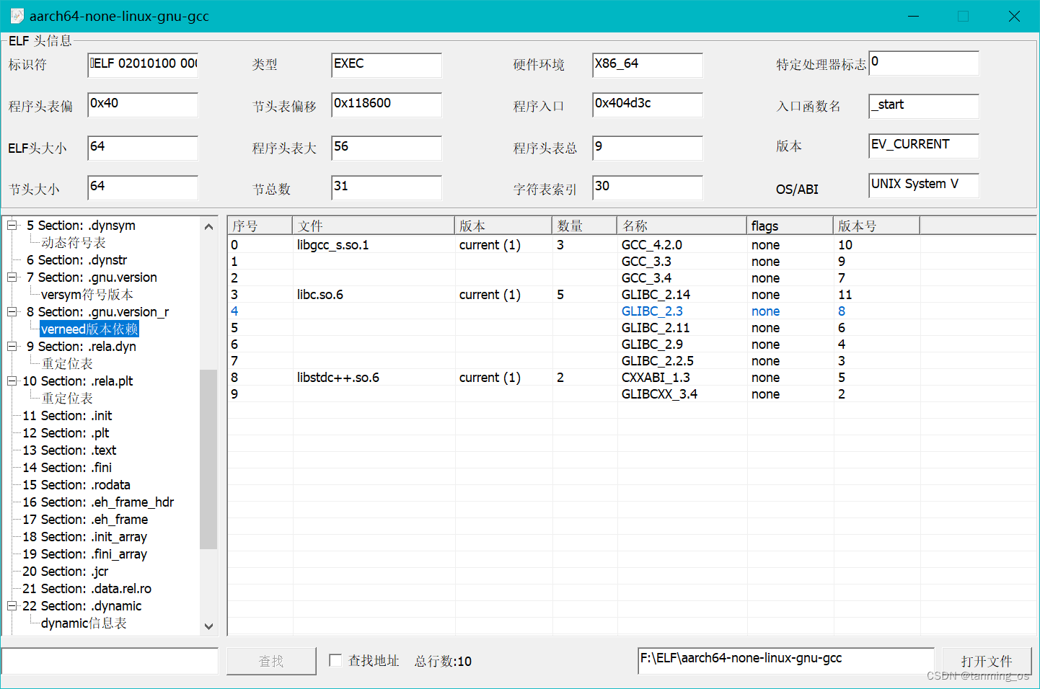Collapse the 22 Section .dynamic node
This screenshot has height=689, width=1040.
tap(10, 605)
